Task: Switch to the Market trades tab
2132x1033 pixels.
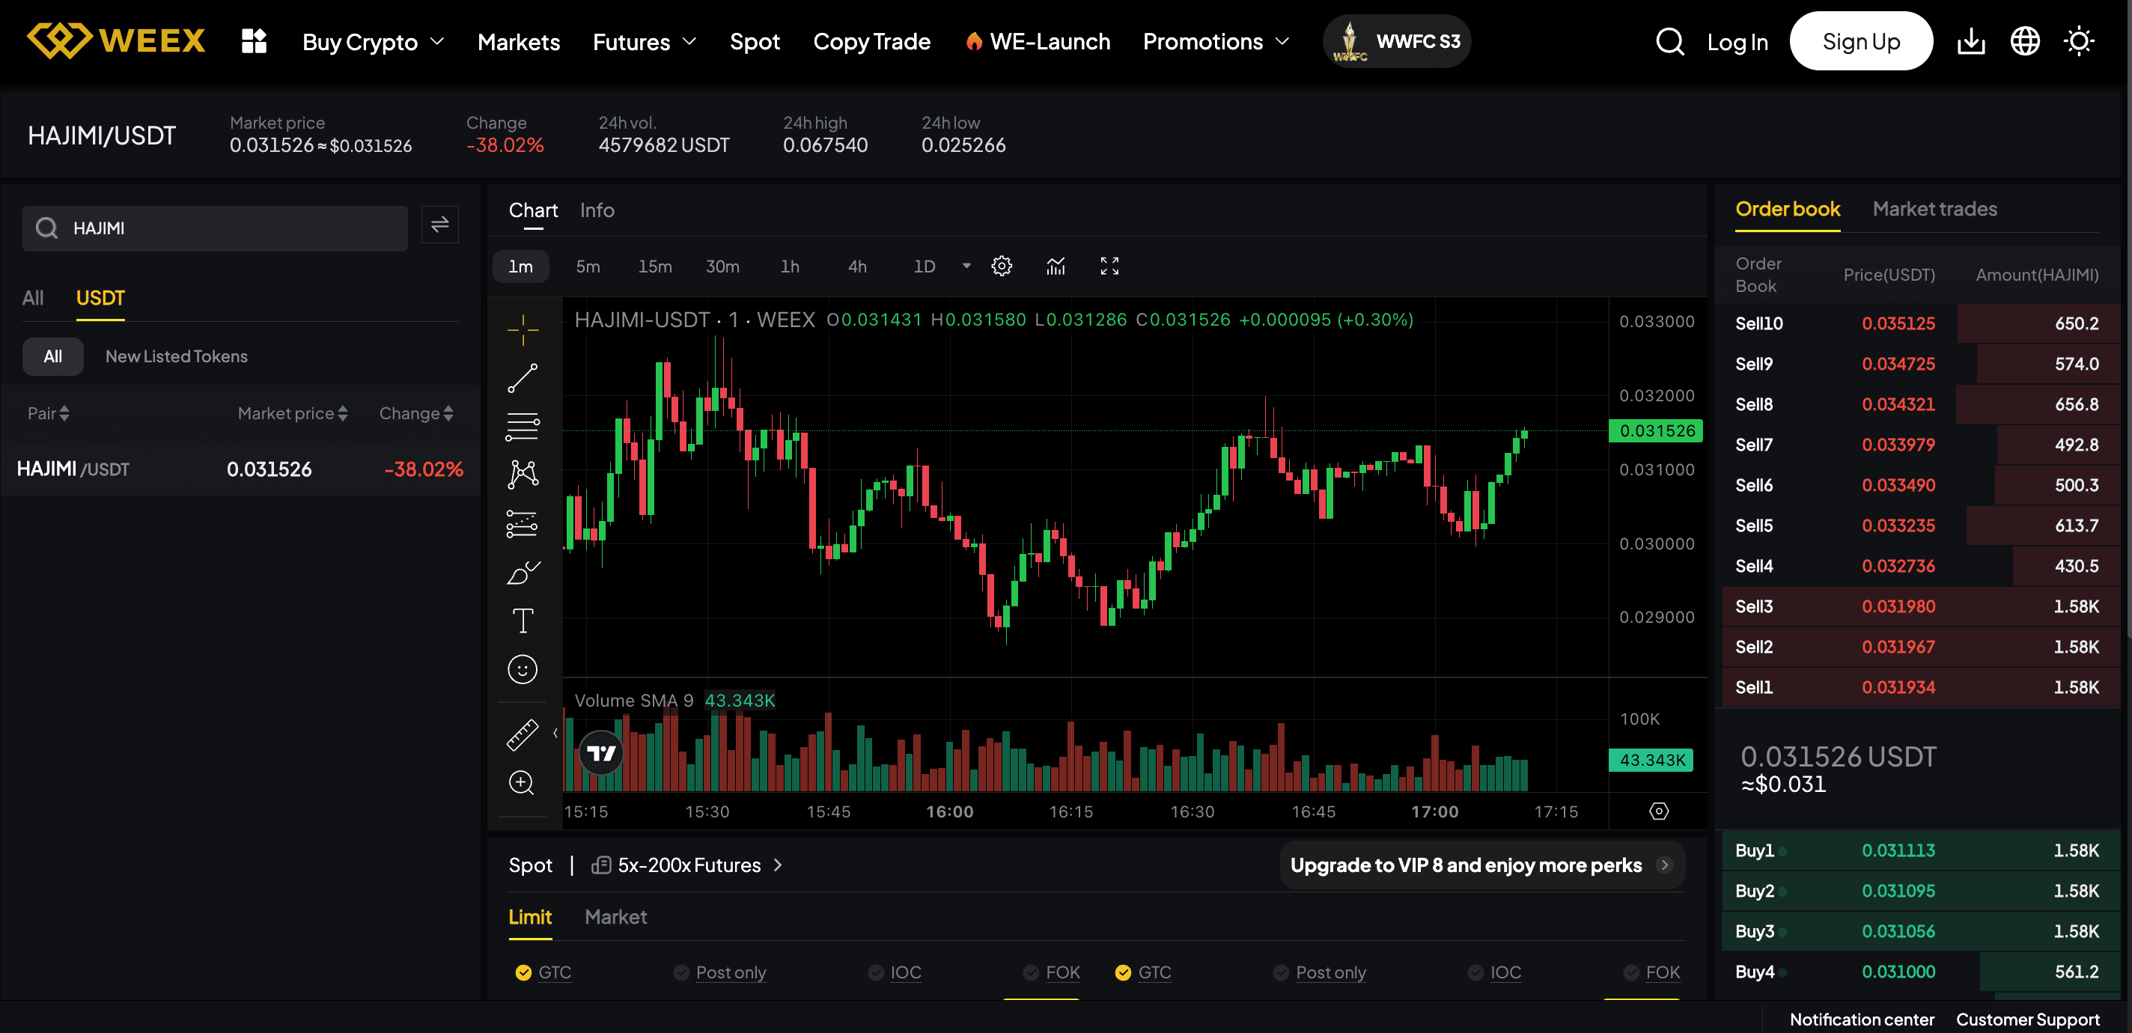Action: [x=1934, y=210]
